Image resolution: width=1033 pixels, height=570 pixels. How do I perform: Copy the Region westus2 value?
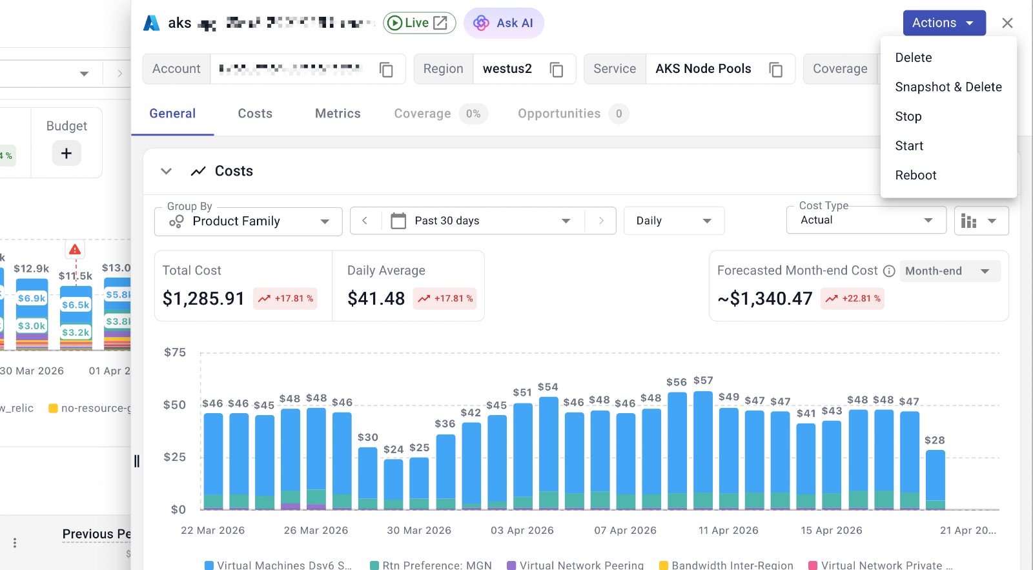tap(557, 69)
